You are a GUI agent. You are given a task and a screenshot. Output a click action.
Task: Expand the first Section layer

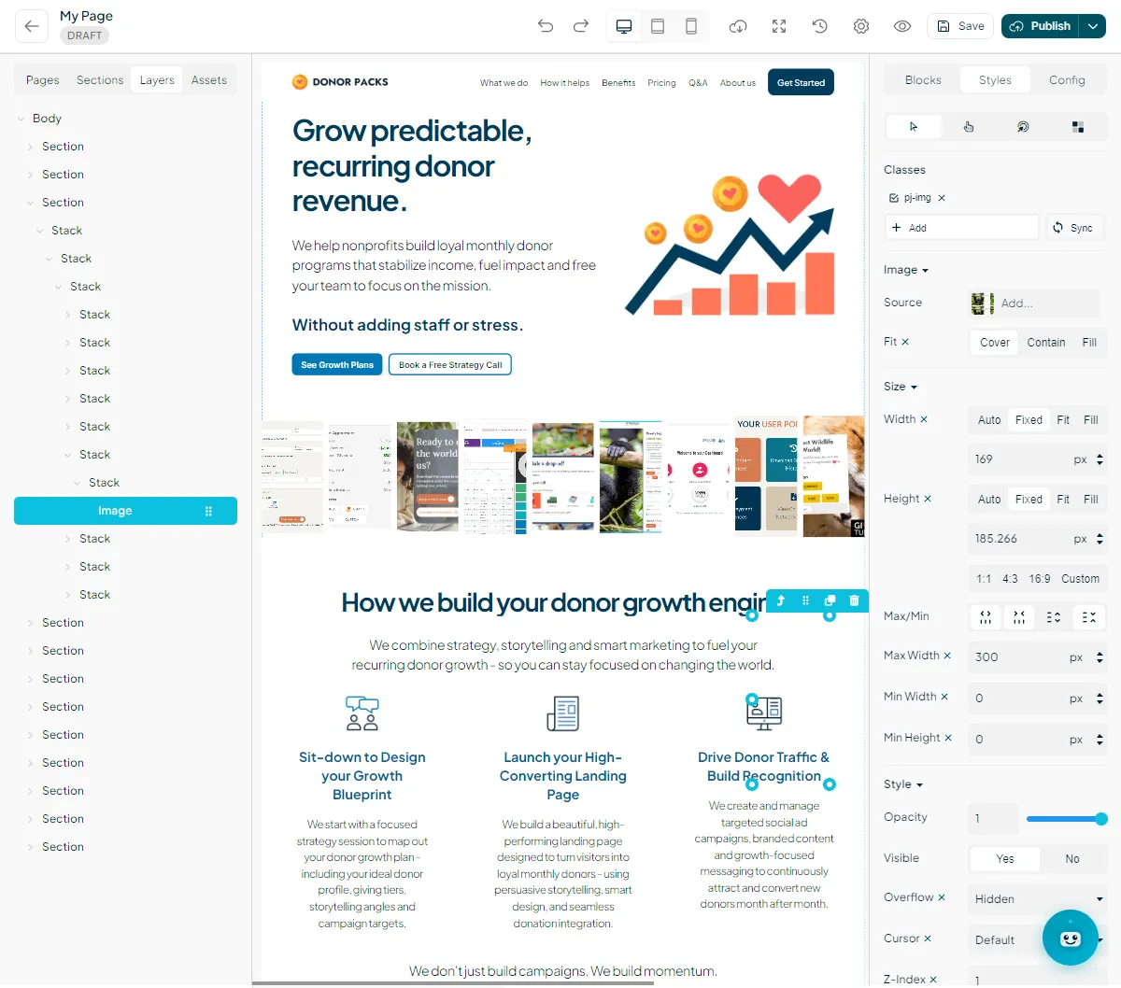pyautogui.click(x=31, y=147)
